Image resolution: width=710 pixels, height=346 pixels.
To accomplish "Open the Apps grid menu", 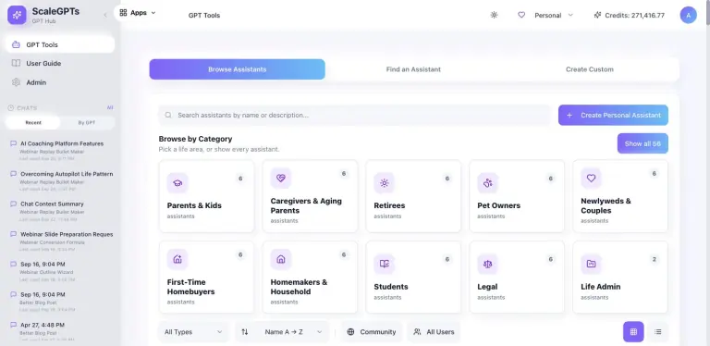I will click(x=138, y=13).
